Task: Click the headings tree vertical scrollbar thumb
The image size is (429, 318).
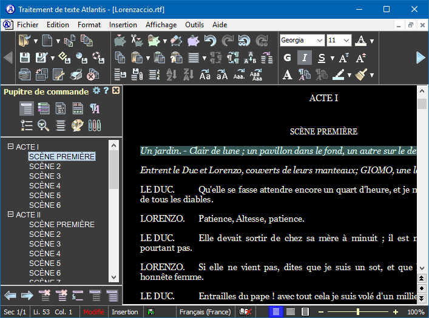Action: point(113,170)
